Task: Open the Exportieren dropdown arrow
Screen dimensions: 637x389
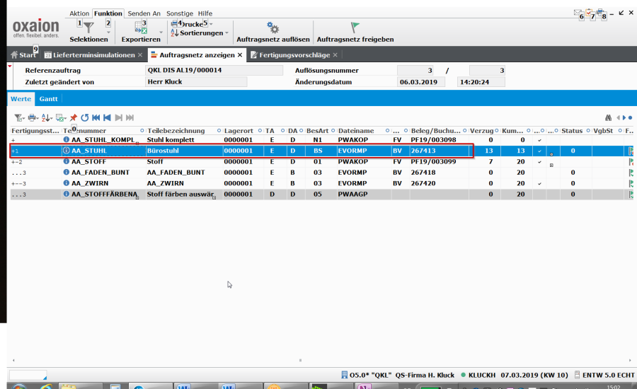Action: [161, 32]
